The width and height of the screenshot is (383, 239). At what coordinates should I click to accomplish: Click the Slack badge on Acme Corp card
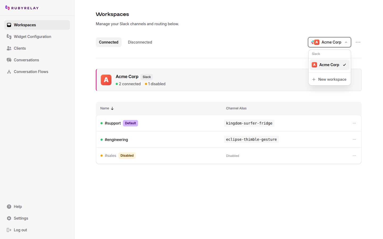click(147, 77)
